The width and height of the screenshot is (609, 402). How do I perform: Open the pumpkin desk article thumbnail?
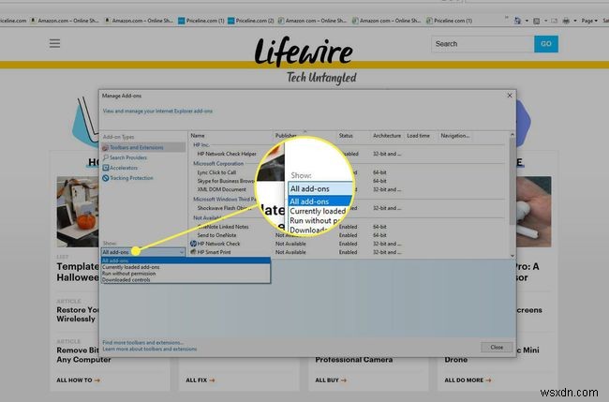coord(77,212)
